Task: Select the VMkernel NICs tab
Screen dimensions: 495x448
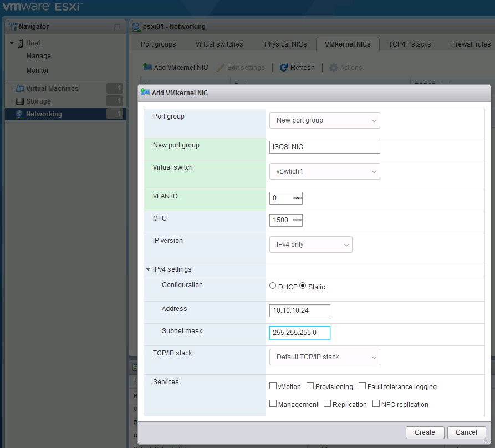Action: (348, 44)
